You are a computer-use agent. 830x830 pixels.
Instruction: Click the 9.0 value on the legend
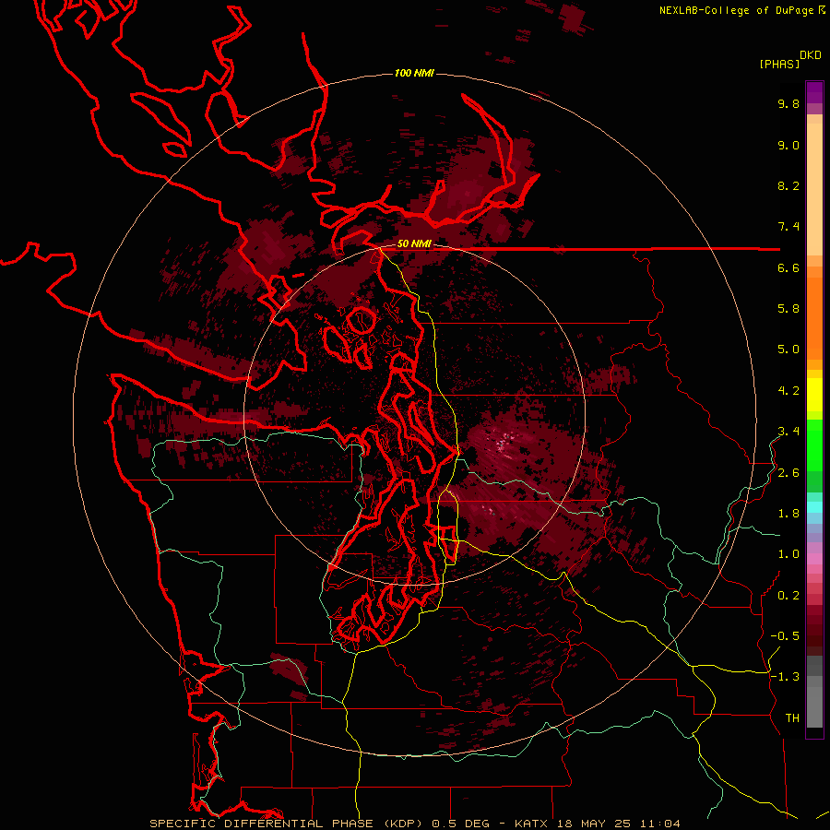tap(788, 145)
